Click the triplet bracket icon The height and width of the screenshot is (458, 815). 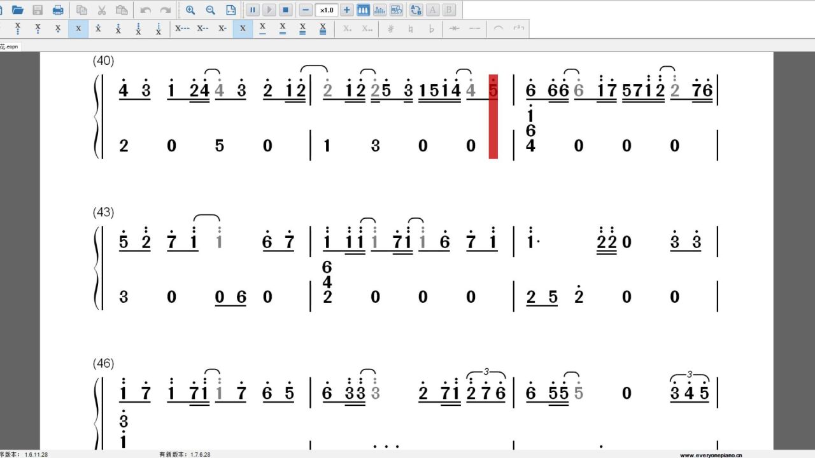[519, 29]
